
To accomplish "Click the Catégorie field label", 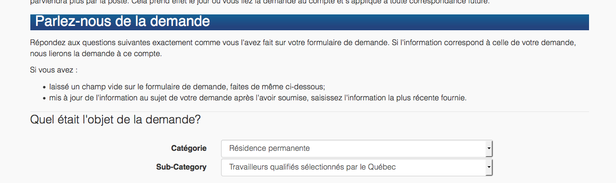I will pos(189,148).
